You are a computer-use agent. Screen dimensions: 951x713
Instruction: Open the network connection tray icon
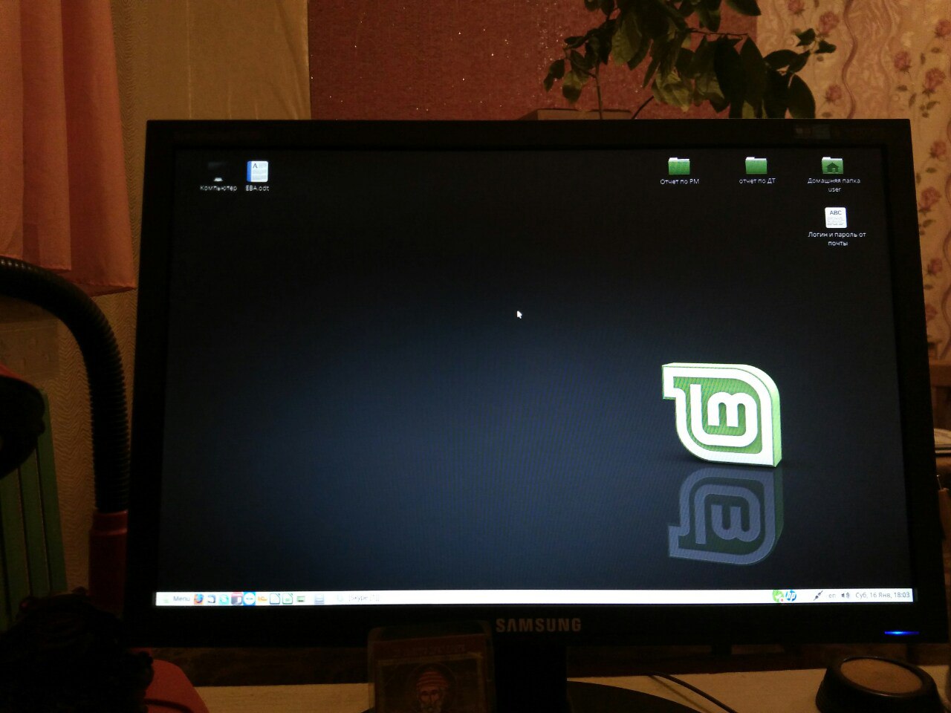[818, 596]
